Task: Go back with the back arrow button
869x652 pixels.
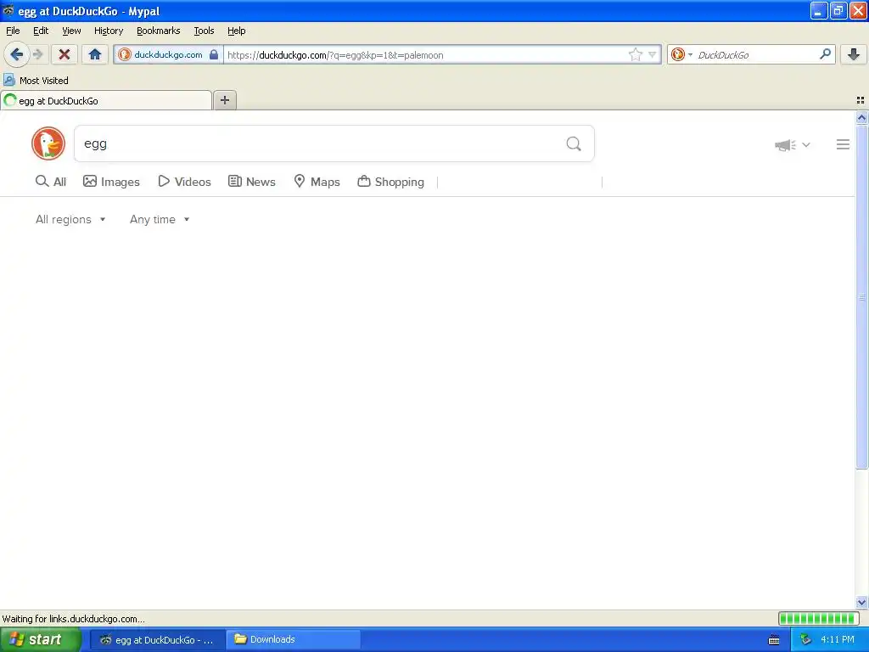Action: pos(17,54)
